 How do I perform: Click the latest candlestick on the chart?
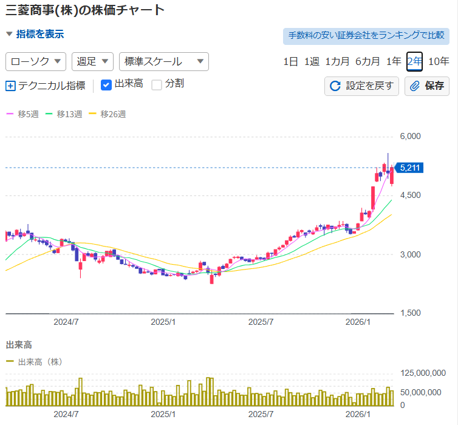[x=392, y=176]
